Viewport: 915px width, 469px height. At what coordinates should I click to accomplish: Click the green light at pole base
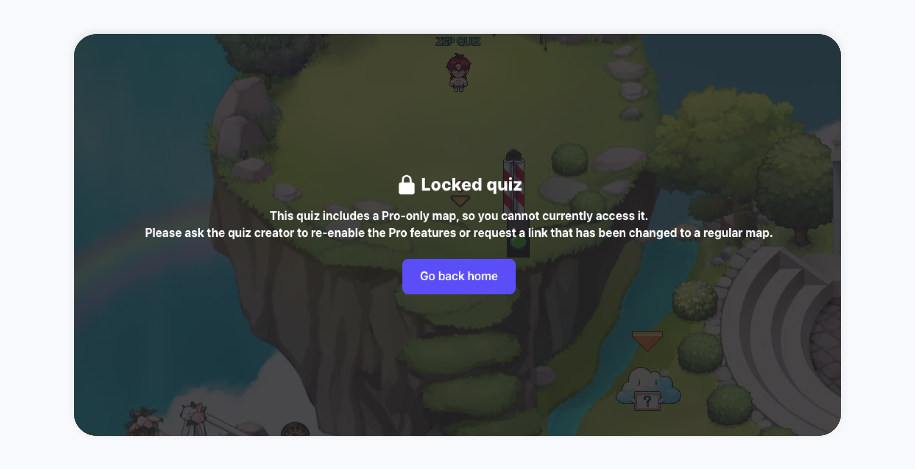pyautogui.click(x=518, y=243)
